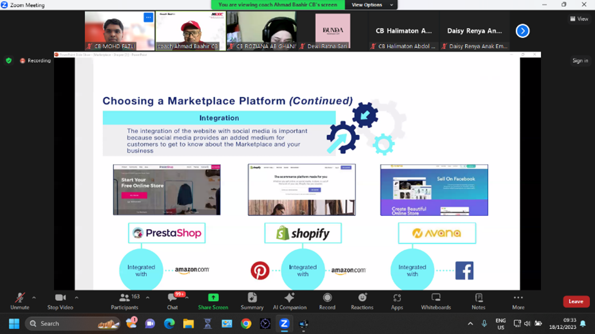The image size is (595, 334).
Task: Open the Chat panel
Action: point(173,301)
